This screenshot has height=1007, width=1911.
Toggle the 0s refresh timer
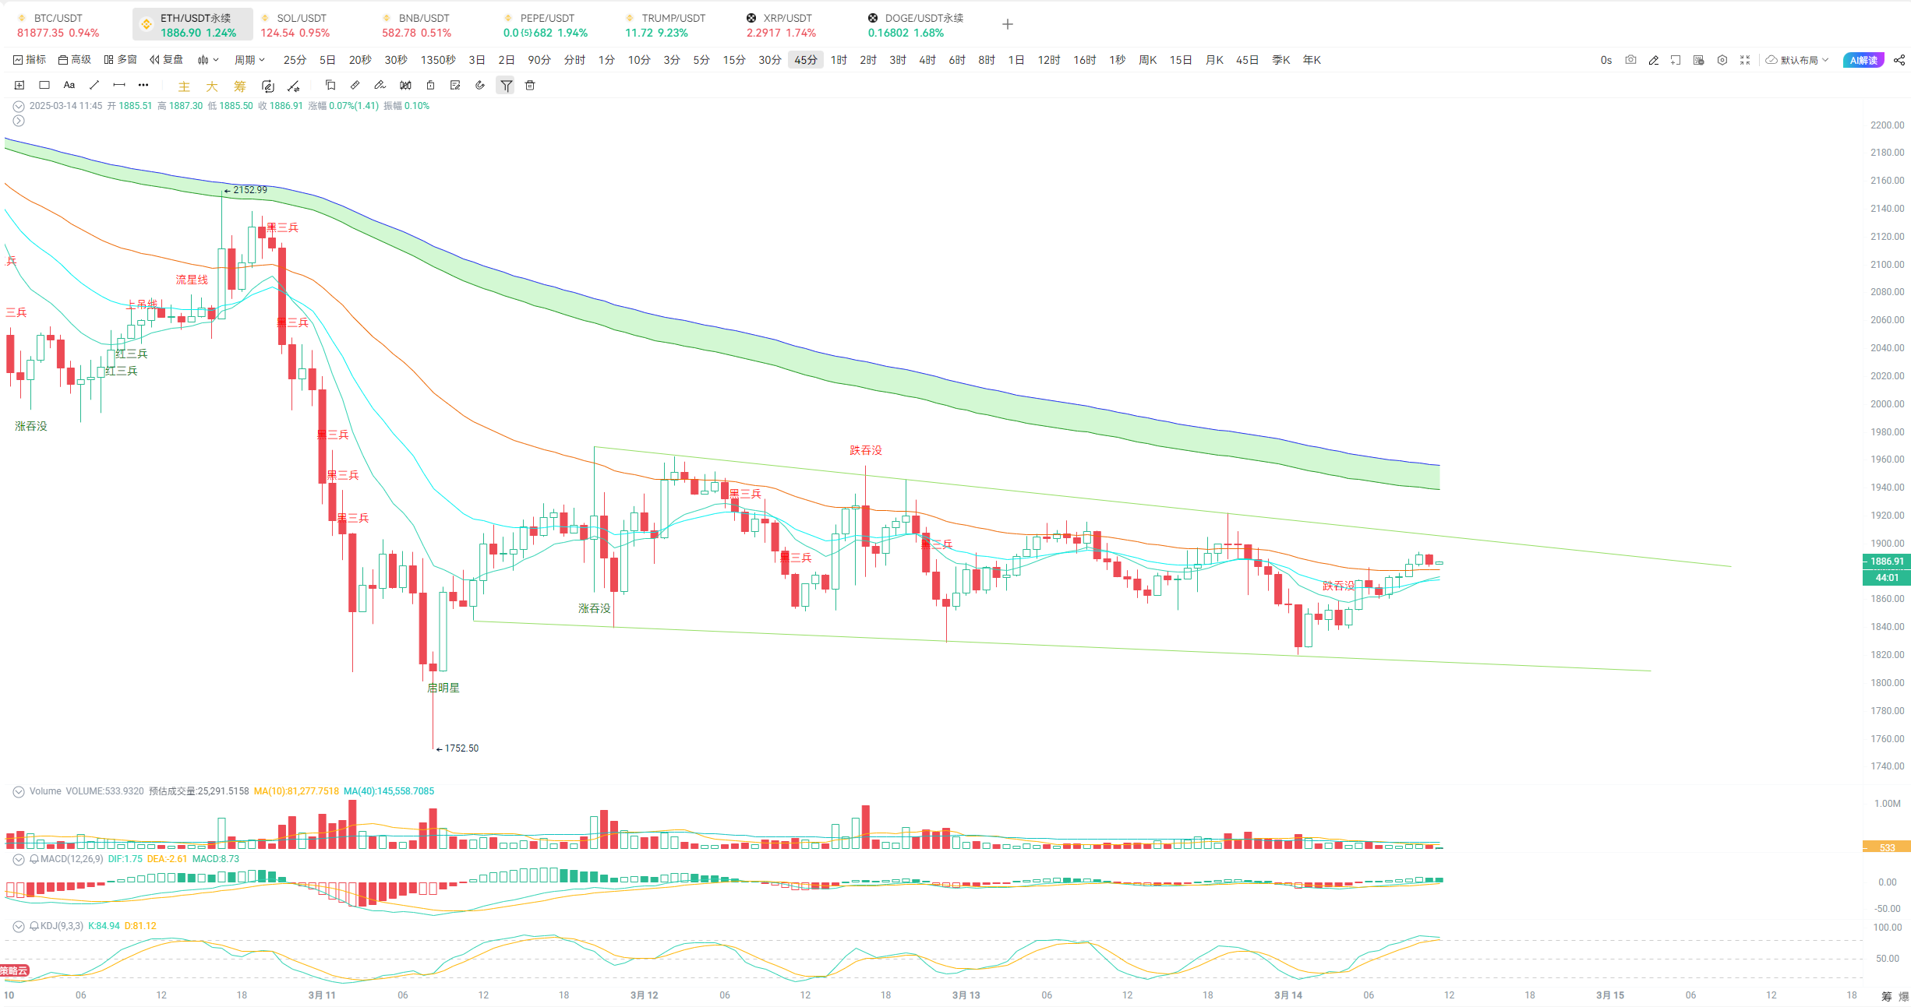pos(1606,60)
